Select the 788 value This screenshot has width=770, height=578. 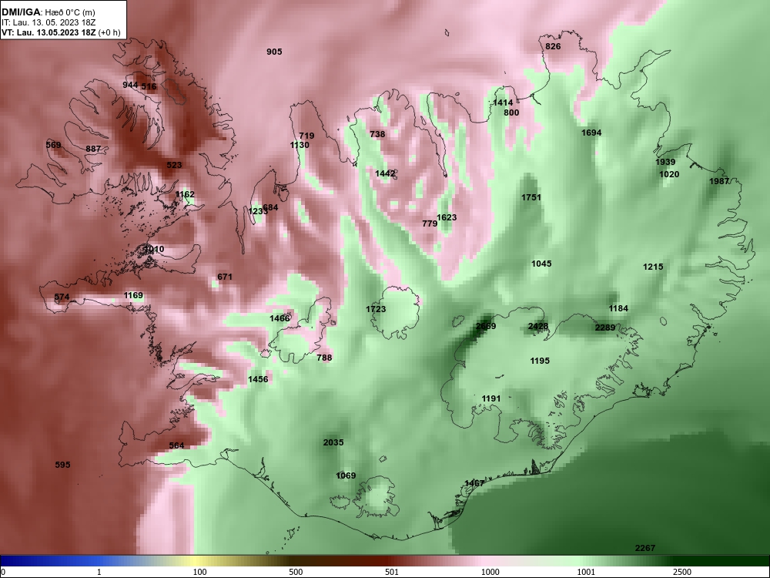324,358
